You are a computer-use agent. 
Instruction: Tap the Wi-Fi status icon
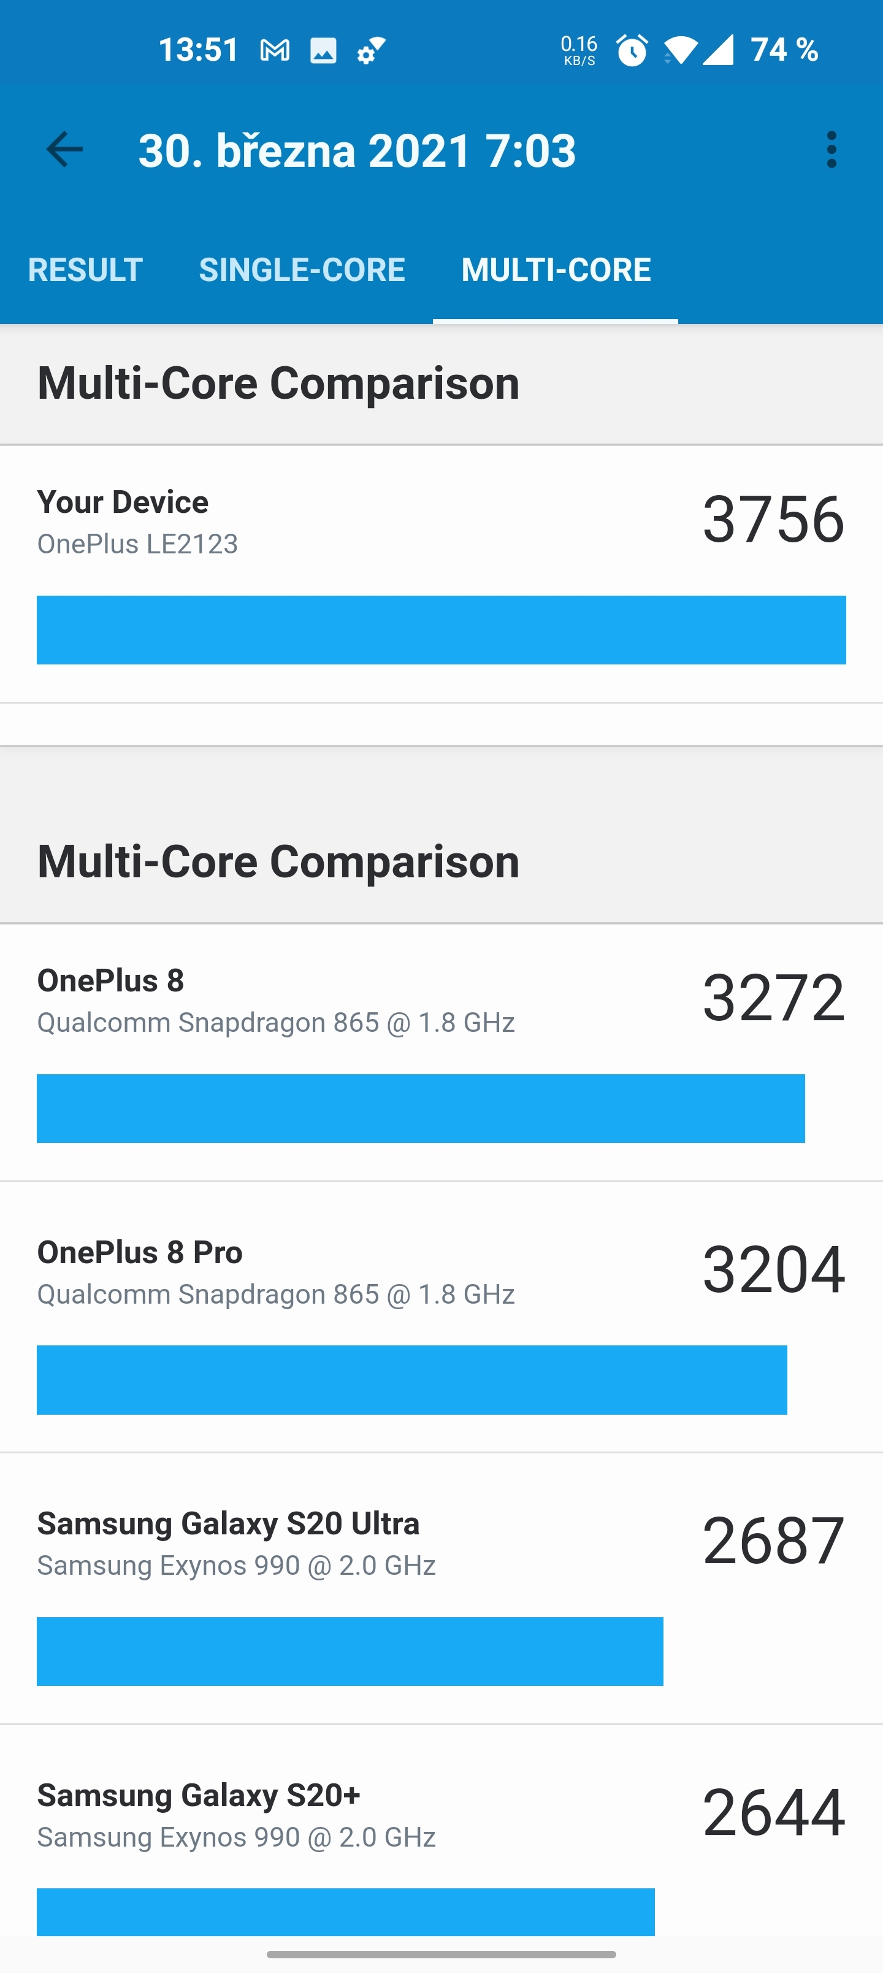tap(680, 50)
